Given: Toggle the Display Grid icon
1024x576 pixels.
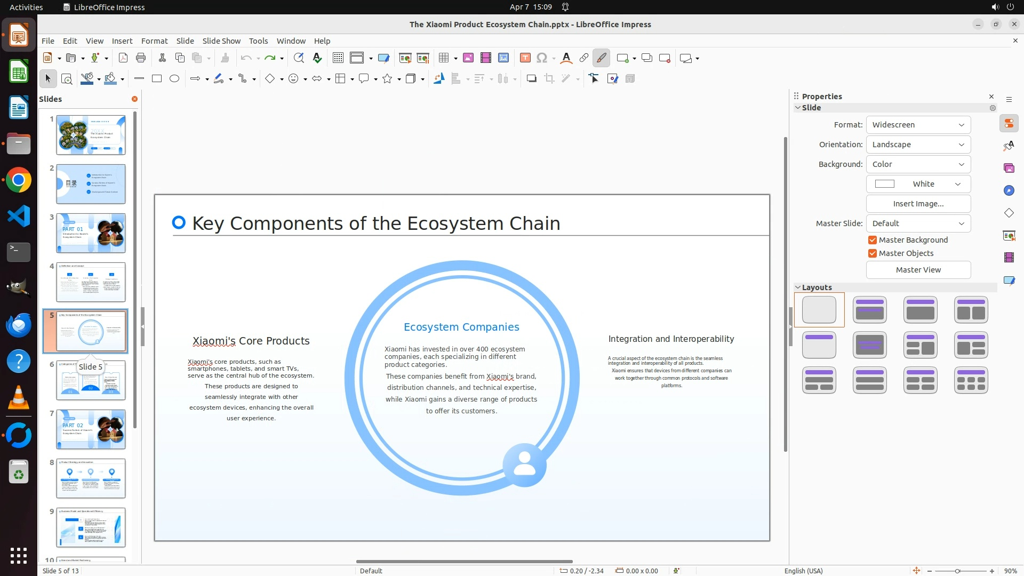Looking at the screenshot, I should 338,58.
